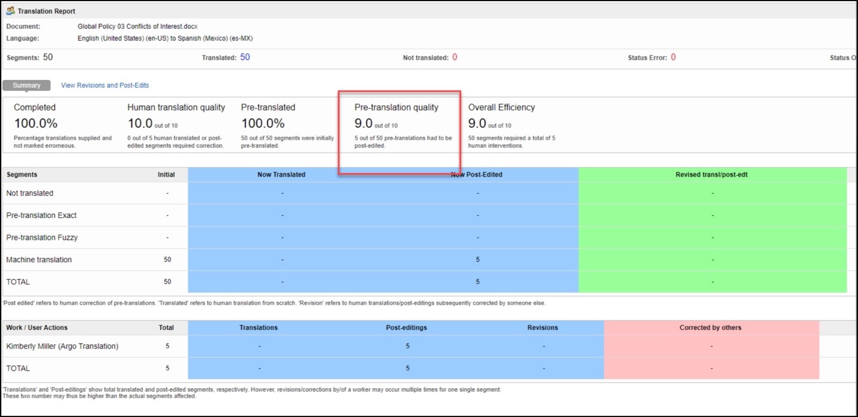Select the Machine translation row label

point(39,260)
